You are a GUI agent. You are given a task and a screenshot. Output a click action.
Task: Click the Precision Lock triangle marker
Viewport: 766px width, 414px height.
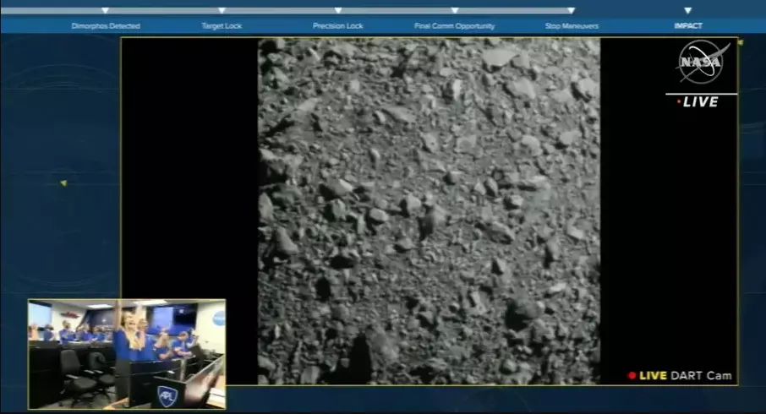338,10
